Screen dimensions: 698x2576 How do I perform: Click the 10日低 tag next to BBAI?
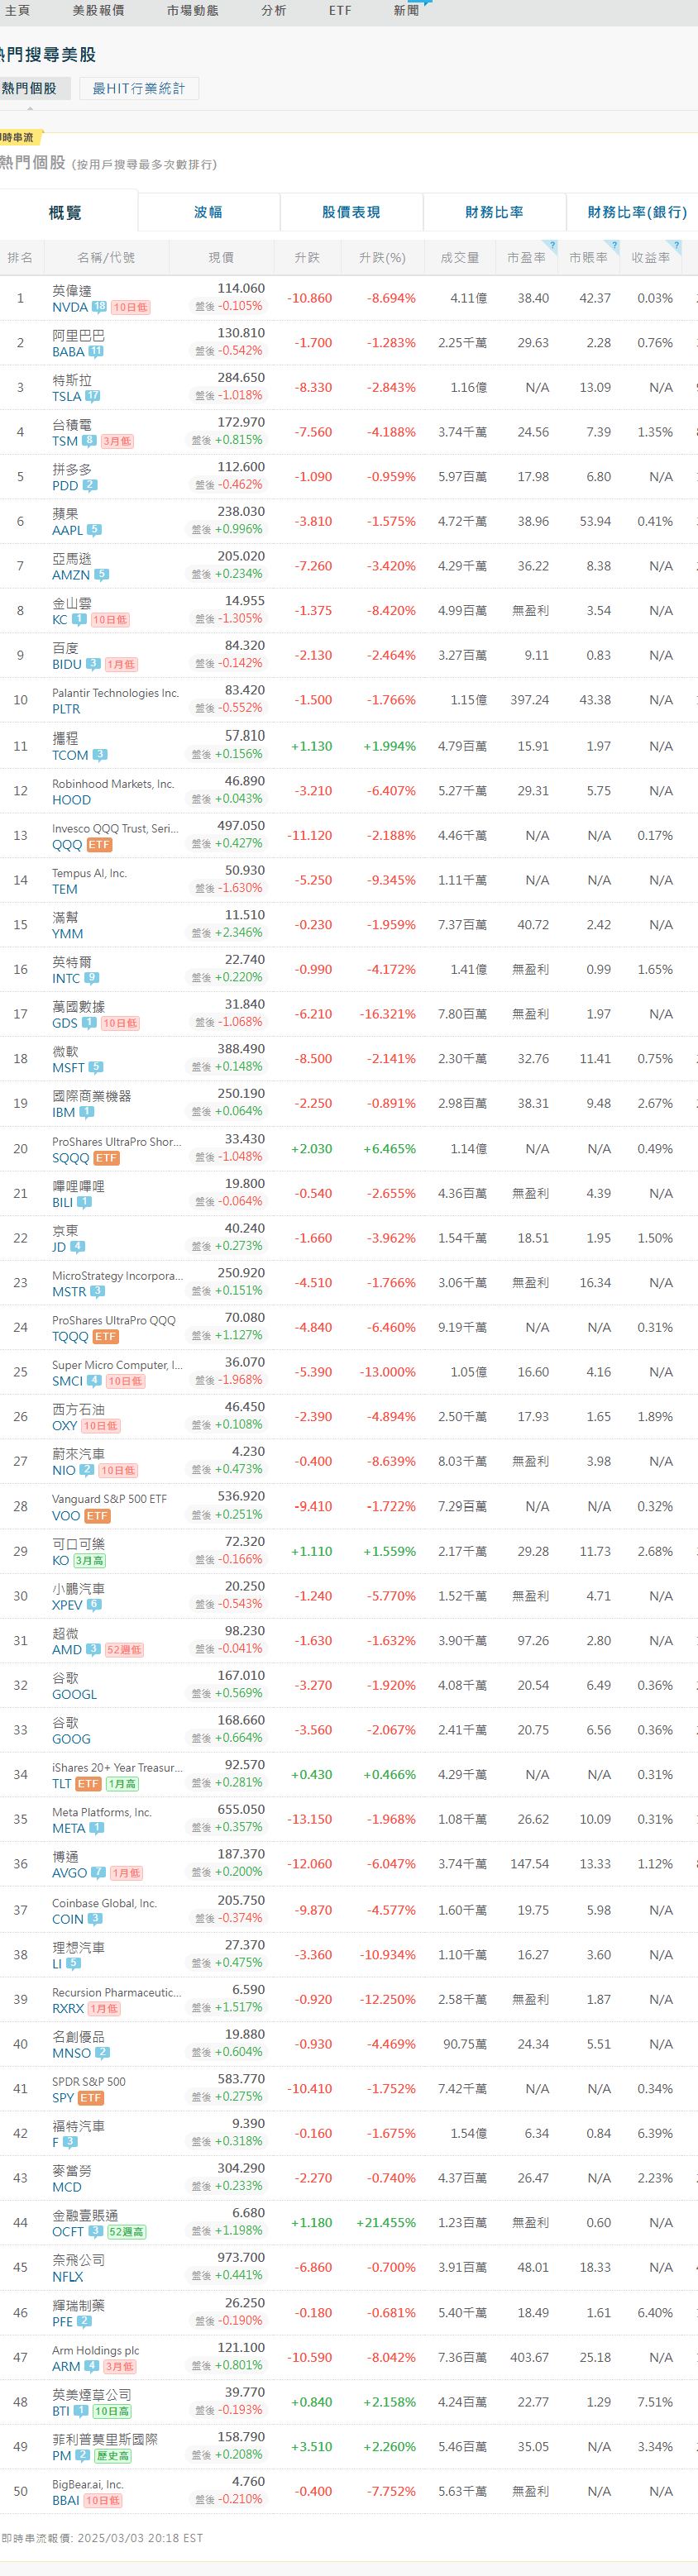[103, 2501]
